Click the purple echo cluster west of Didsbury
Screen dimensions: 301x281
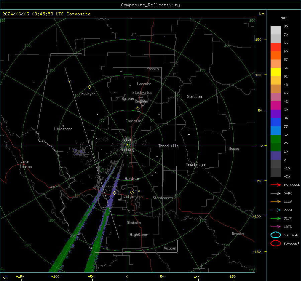80,152
